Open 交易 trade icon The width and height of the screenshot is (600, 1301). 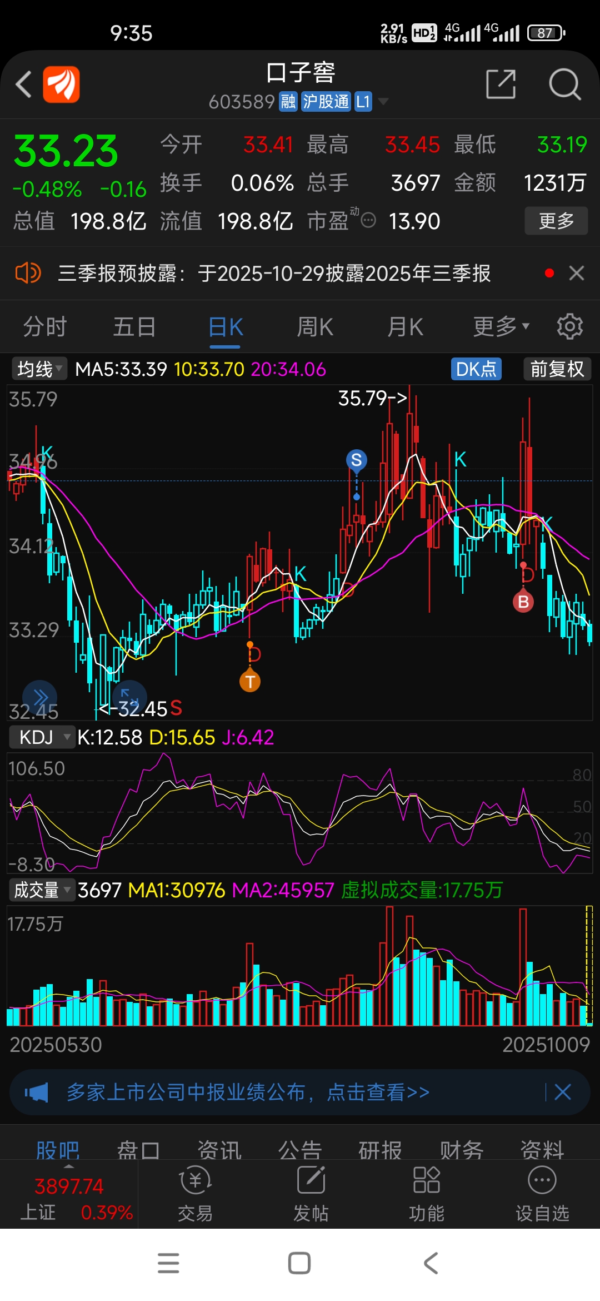coord(196,1194)
